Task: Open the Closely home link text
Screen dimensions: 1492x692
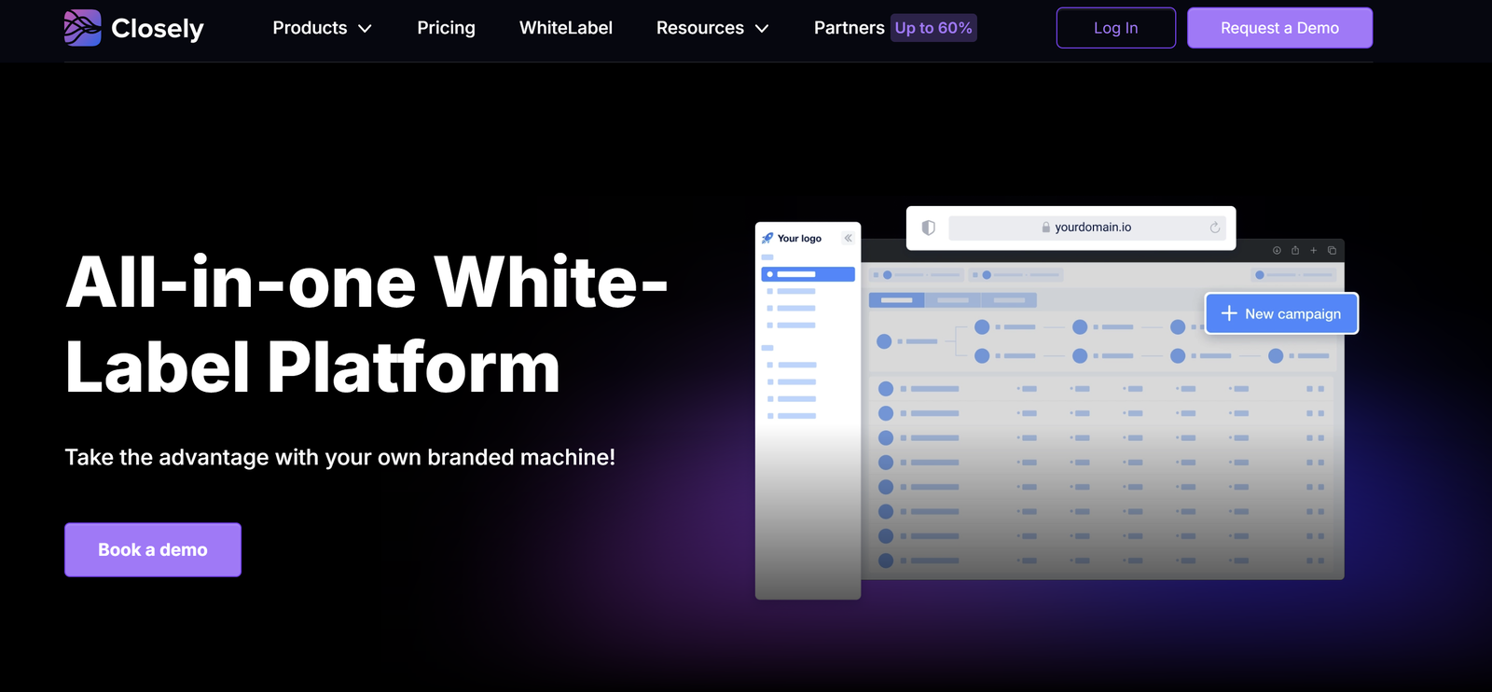Action: pyautogui.click(x=157, y=29)
